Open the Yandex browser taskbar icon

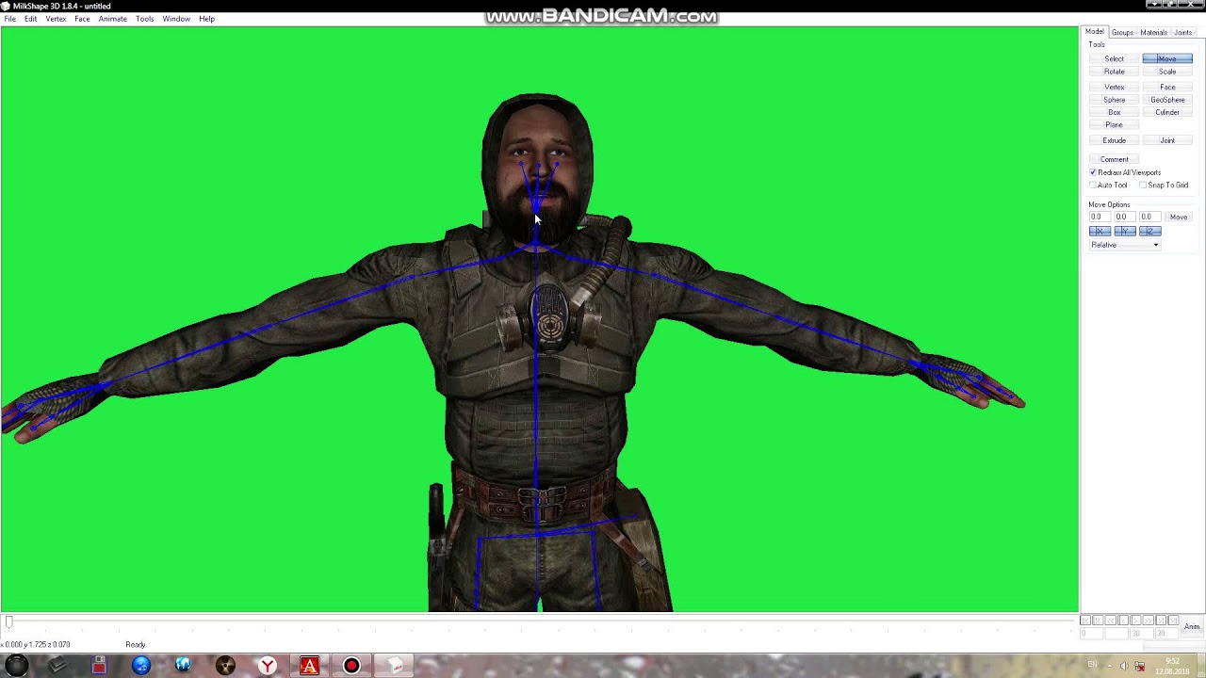click(x=268, y=666)
